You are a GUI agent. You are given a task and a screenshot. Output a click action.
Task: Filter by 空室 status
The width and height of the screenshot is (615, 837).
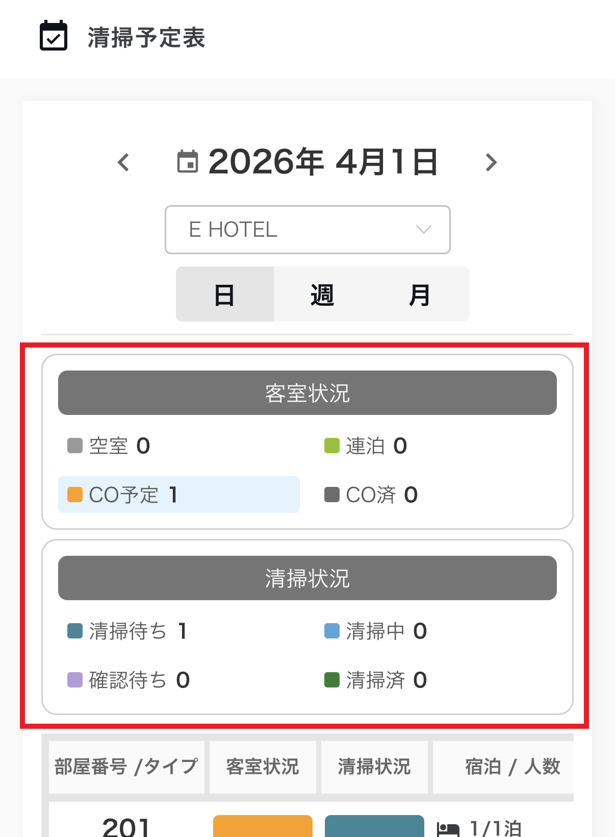pyautogui.click(x=109, y=446)
